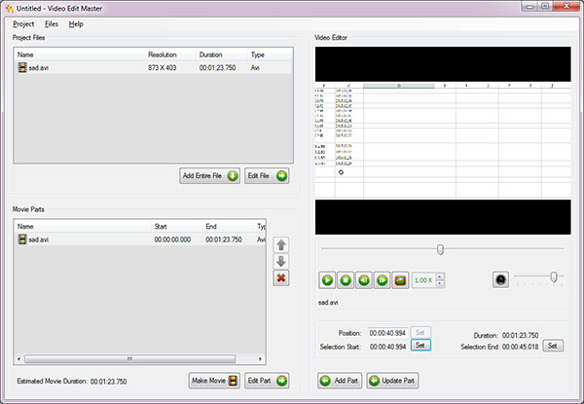Click the Selection End value 00:00:45.018
Viewport: 584px width, 404px height.
[x=520, y=347]
